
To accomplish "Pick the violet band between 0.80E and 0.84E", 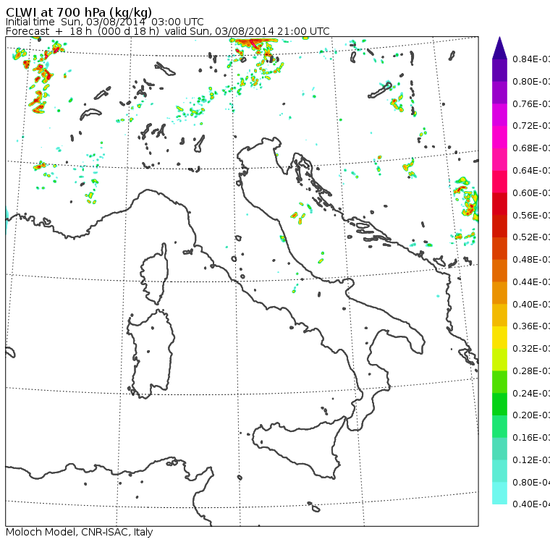I will pyautogui.click(x=499, y=70).
